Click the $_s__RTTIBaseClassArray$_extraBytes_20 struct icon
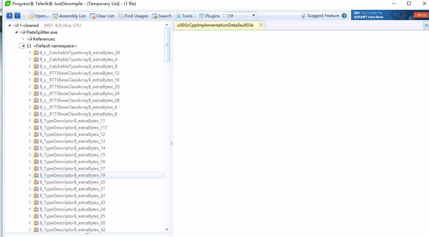 point(36,87)
